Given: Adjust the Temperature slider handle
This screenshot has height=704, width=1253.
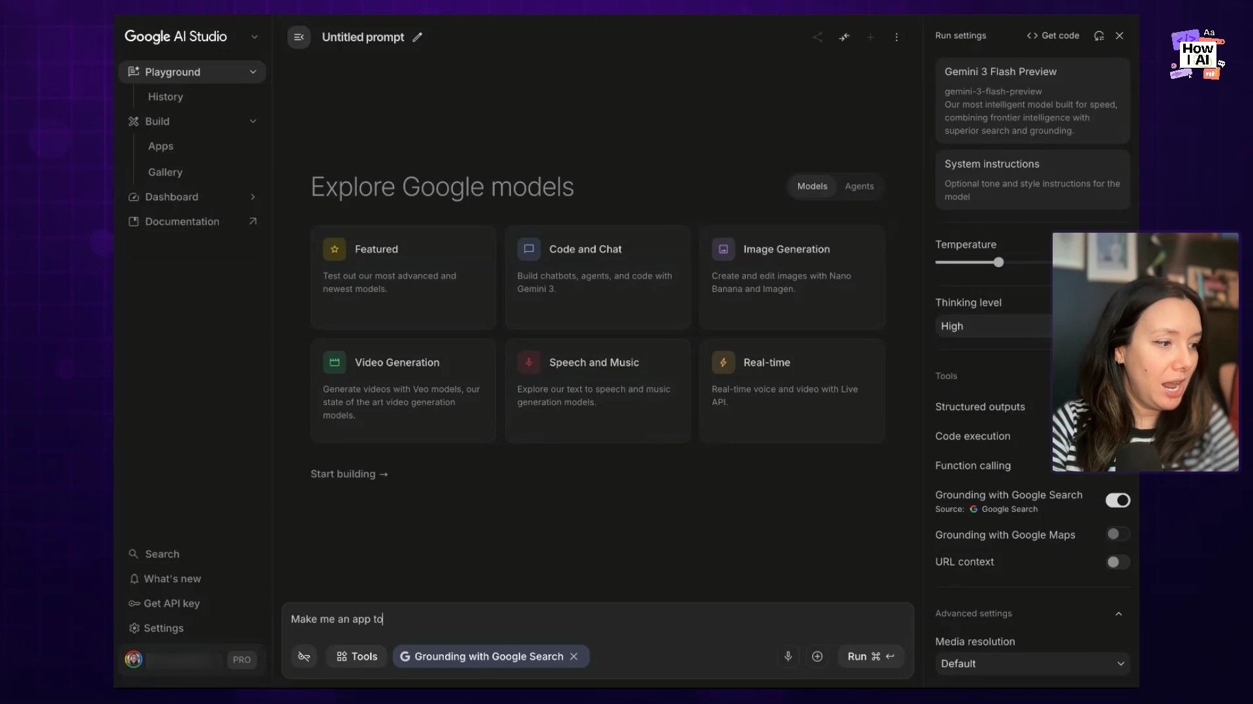Looking at the screenshot, I should pyautogui.click(x=998, y=262).
